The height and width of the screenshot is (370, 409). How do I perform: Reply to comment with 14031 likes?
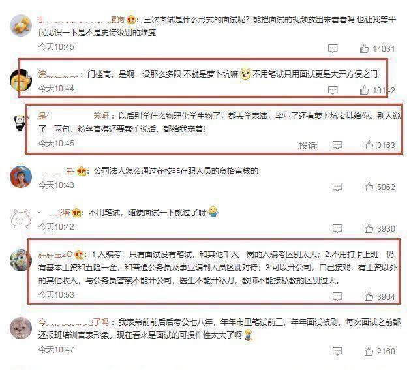pyautogui.click(x=333, y=48)
